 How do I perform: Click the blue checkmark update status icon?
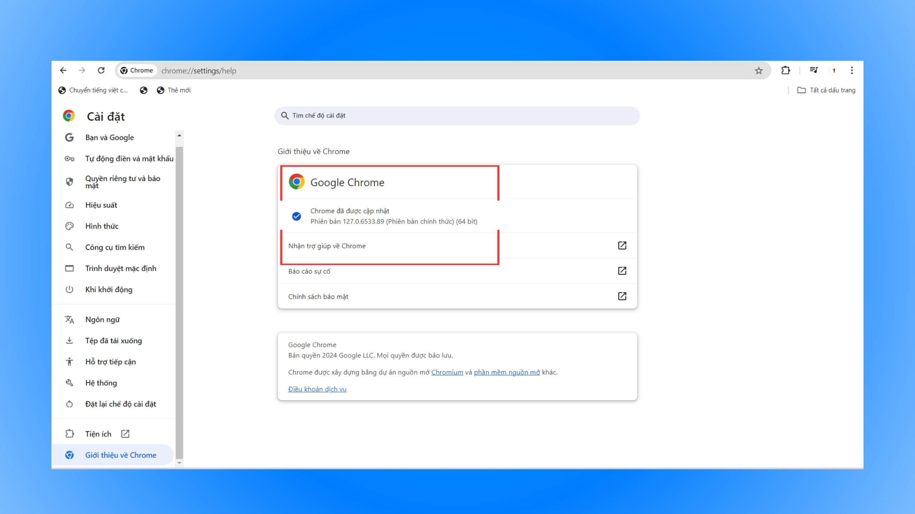296,216
